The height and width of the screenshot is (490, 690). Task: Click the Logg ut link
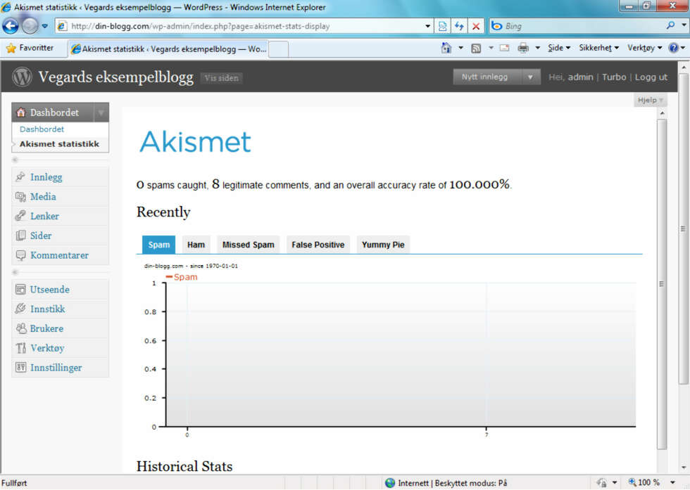(651, 77)
